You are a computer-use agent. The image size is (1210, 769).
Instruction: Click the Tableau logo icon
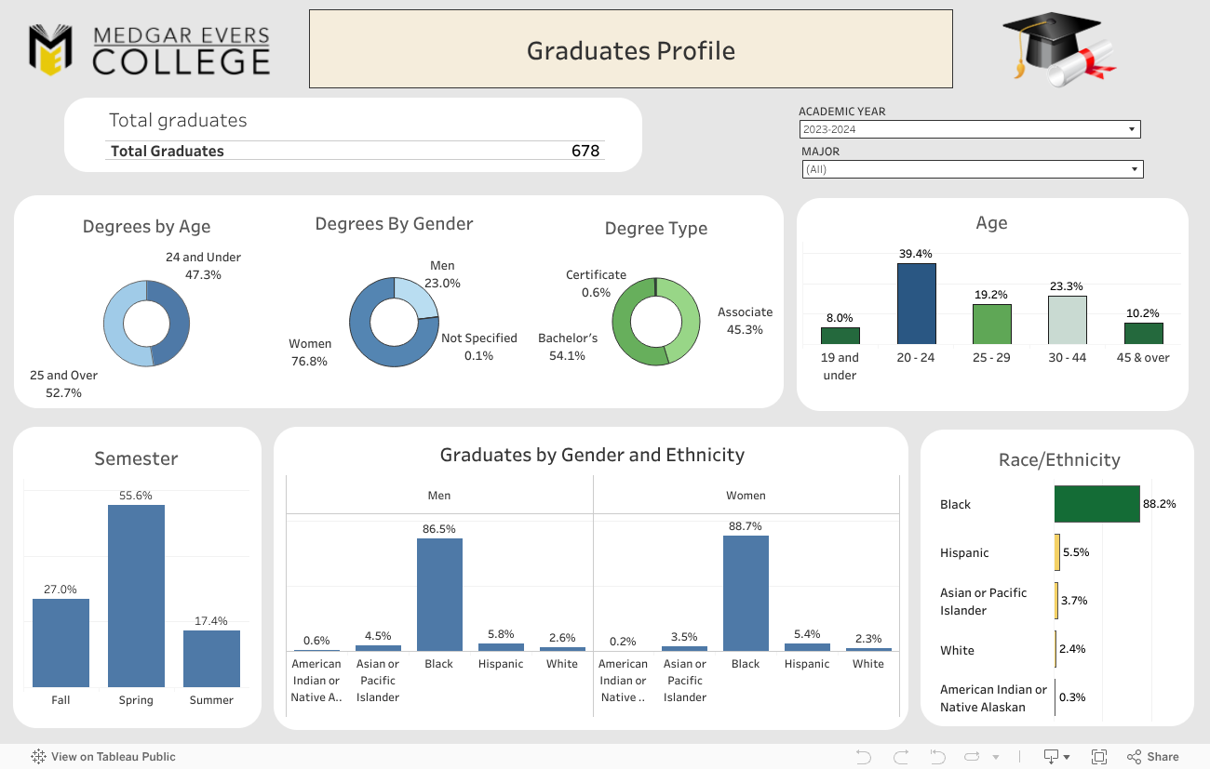tap(39, 757)
